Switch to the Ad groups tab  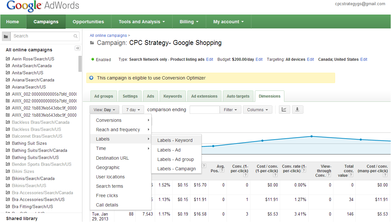(104, 96)
